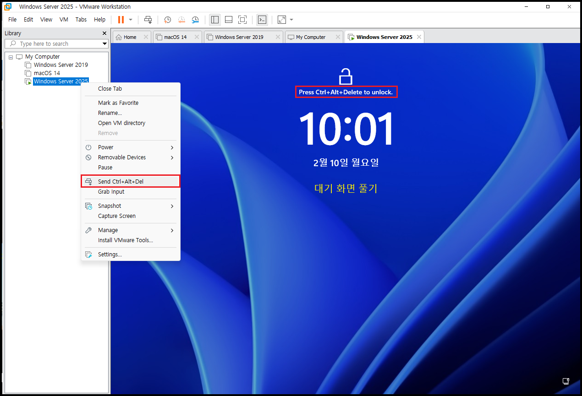
Task: Close the My Computer tab
Action: [x=338, y=37]
